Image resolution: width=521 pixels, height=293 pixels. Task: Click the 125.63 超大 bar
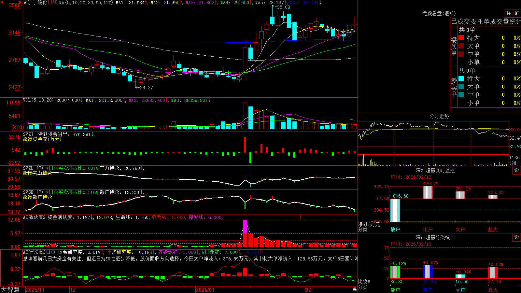493,197
